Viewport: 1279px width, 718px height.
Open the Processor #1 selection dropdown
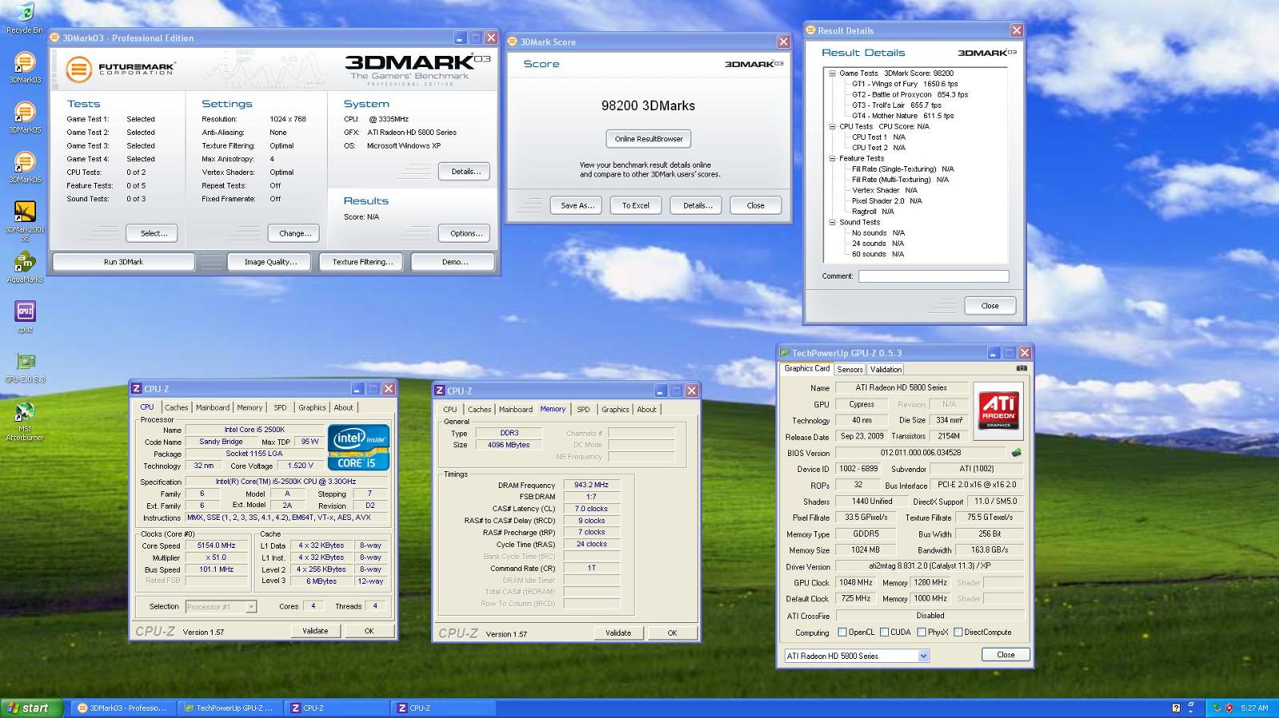click(x=221, y=607)
